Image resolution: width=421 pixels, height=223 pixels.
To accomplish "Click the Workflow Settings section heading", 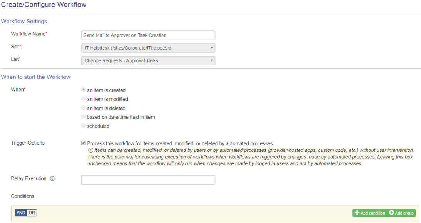I will pos(24,21).
